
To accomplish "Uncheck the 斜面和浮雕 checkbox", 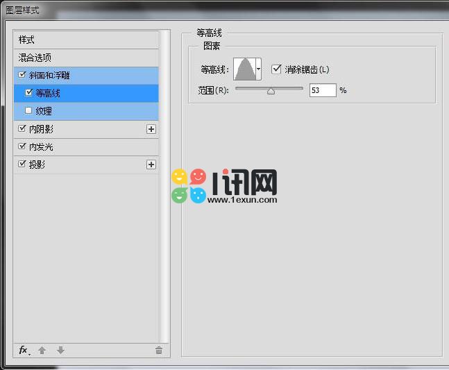I will coord(22,75).
